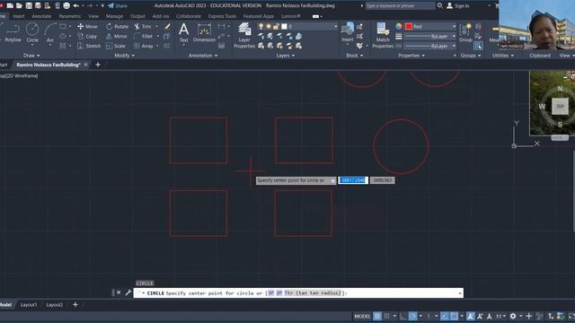This screenshot has width=575, height=323.
Task: Click the Workspace Switching gear in status bar
Action: [513, 316]
